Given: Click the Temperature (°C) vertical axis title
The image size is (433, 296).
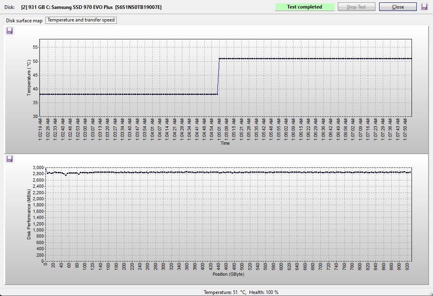Looking at the screenshot, I should pyautogui.click(x=29, y=77).
